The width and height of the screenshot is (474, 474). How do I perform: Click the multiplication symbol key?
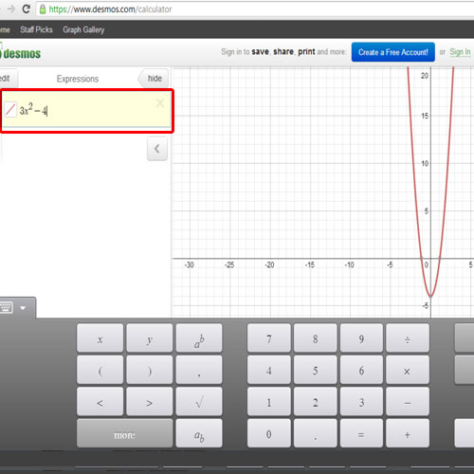(x=408, y=370)
